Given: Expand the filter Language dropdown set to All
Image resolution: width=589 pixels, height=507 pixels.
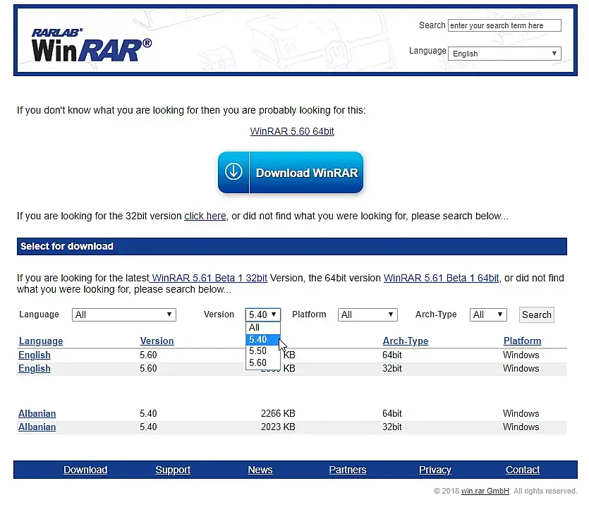Looking at the screenshot, I should tap(124, 314).
